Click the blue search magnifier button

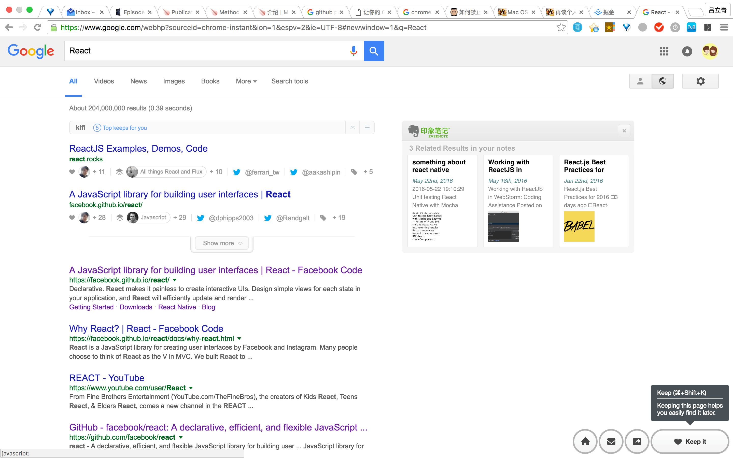(x=374, y=51)
